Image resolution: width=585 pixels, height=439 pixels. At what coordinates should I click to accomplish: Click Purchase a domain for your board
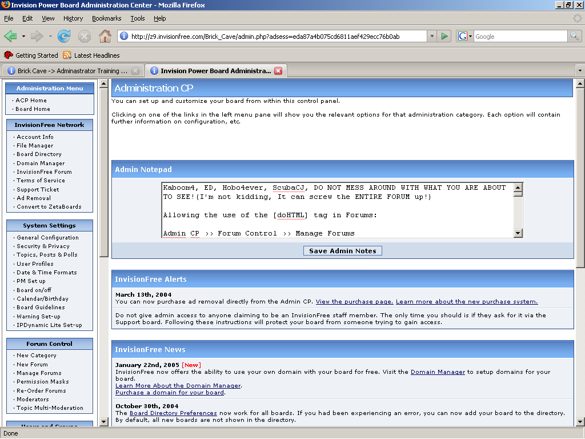point(170,392)
